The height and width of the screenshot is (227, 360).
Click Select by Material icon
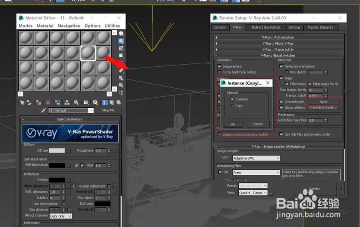click(x=121, y=85)
